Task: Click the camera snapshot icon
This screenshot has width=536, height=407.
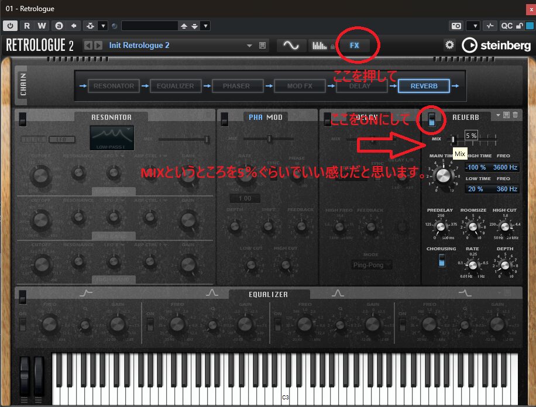Action: pyautogui.click(x=456, y=26)
